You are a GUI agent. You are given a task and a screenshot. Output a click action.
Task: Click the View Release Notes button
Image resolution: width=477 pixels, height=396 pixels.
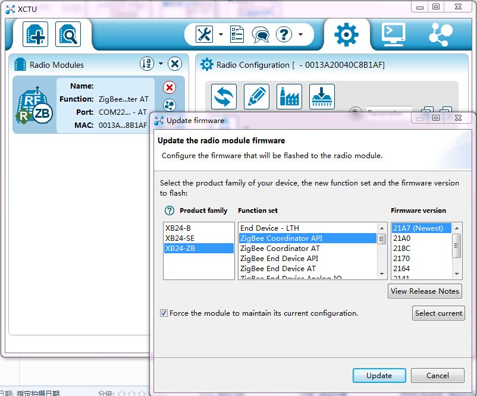425,291
